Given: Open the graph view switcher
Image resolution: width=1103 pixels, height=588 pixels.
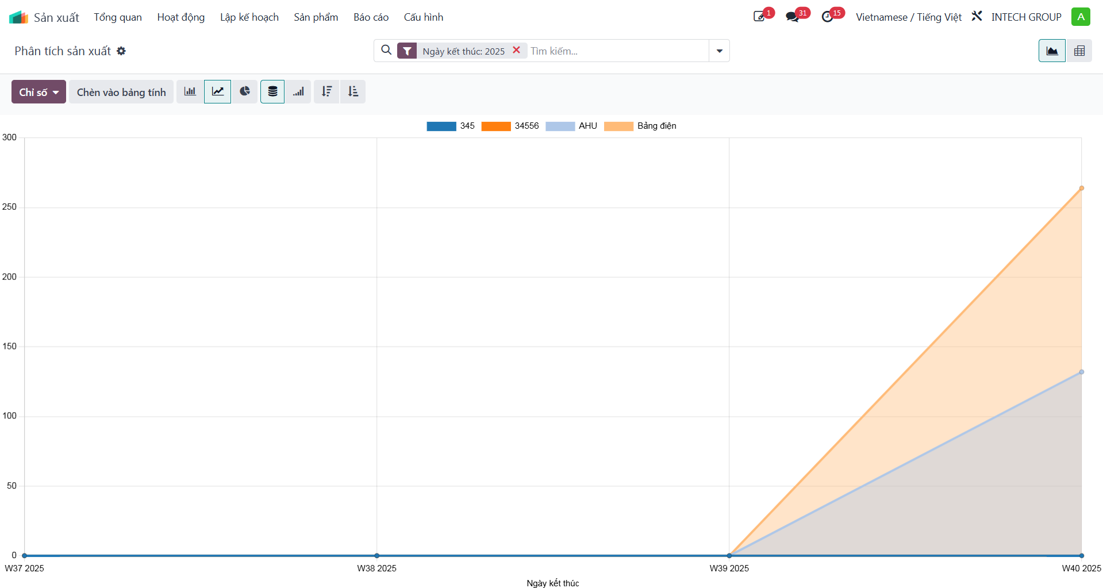Looking at the screenshot, I should (1052, 51).
